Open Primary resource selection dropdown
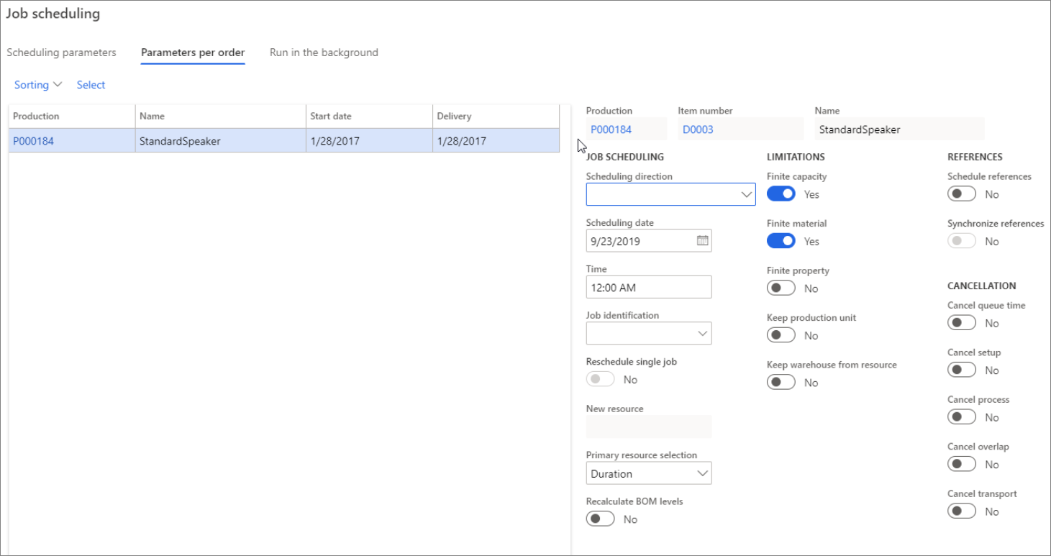Viewport: 1051px width, 556px height. [649, 473]
